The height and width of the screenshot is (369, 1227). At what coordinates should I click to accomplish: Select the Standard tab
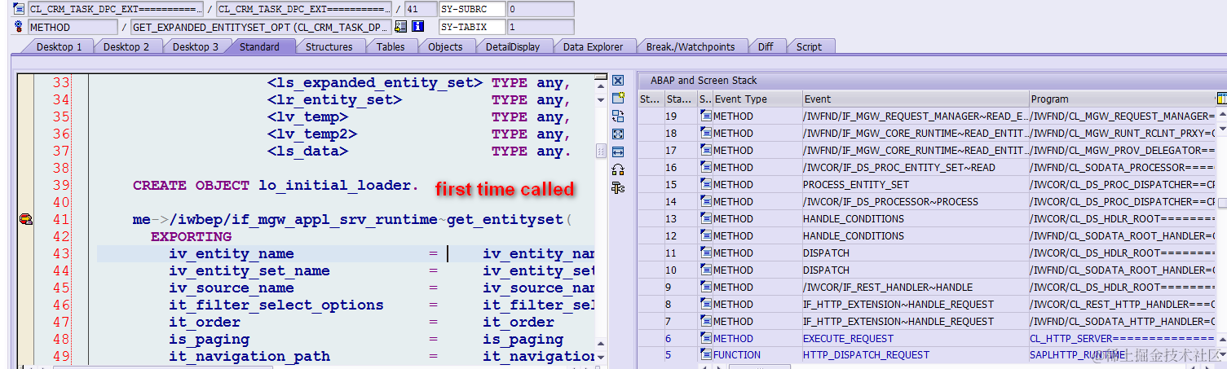(x=259, y=46)
